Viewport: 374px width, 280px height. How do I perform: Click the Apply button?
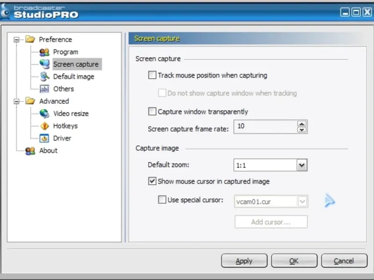point(244,261)
